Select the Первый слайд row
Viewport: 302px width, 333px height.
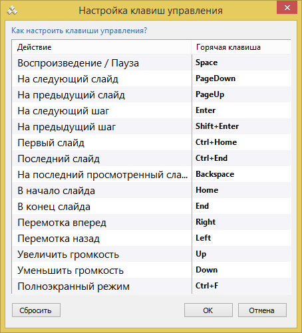[152, 142]
